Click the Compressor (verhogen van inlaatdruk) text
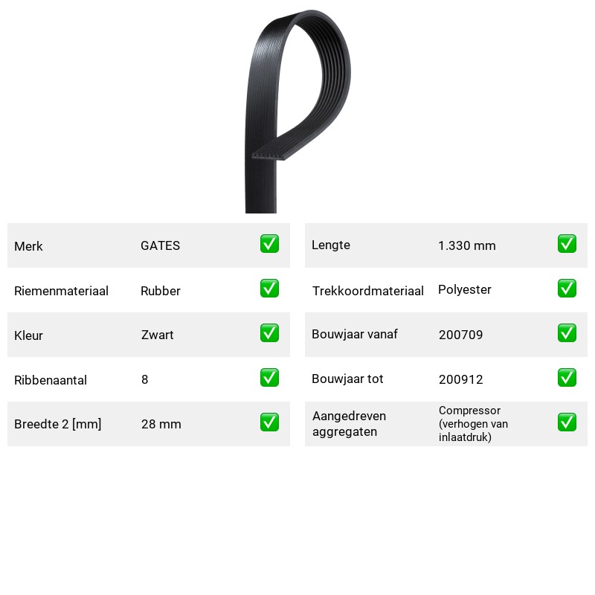 point(473,424)
